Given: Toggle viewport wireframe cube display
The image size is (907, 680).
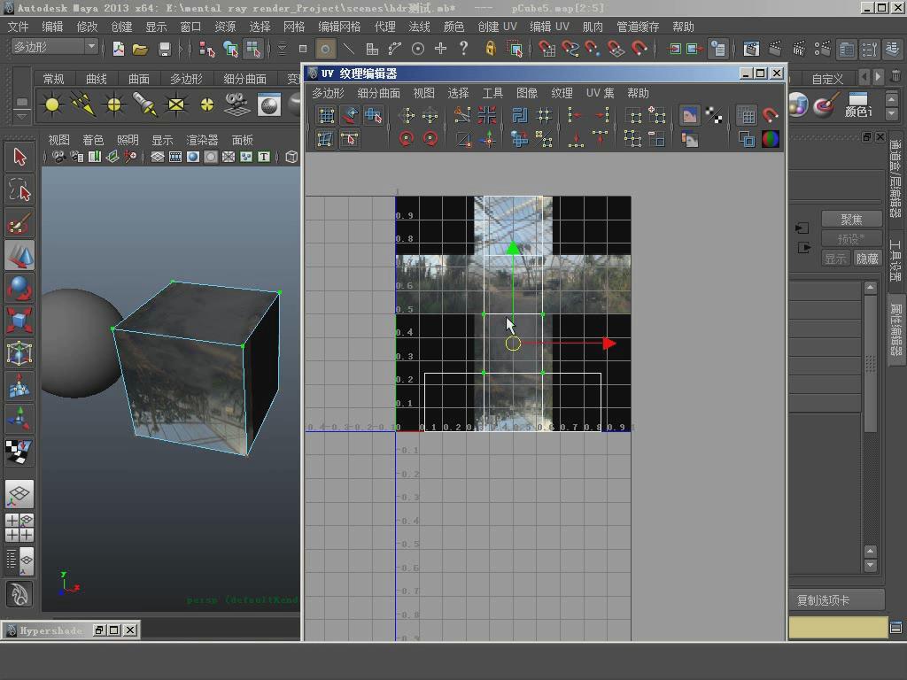Looking at the screenshot, I should click(291, 157).
